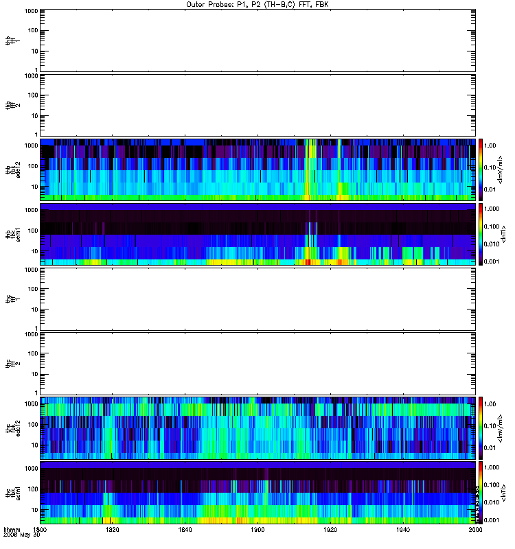Click the empty thb fff 1 plot panel
This screenshot has height=549, width=515.
tap(257, 40)
